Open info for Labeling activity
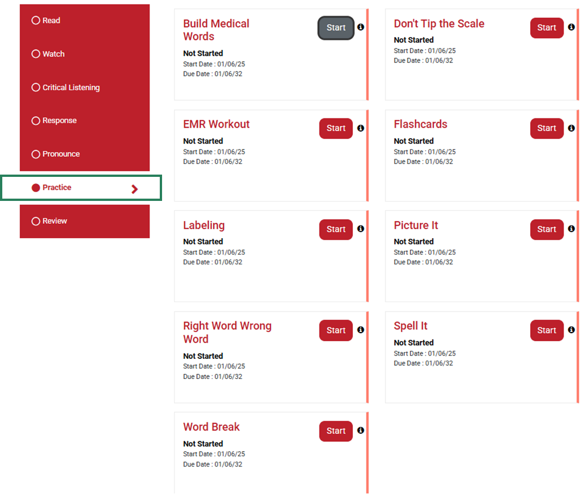587x494 pixels. point(360,228)
